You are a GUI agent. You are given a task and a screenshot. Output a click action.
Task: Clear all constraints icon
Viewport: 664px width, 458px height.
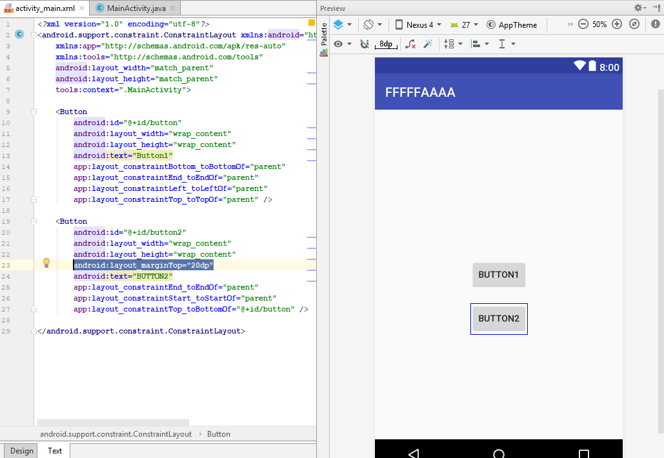[410, 44]
